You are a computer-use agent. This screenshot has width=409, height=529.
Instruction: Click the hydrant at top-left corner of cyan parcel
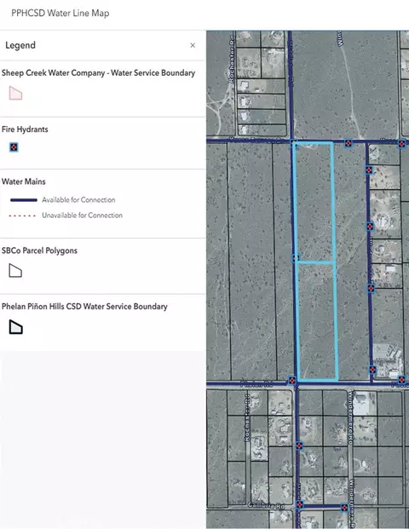coord(294,143)
